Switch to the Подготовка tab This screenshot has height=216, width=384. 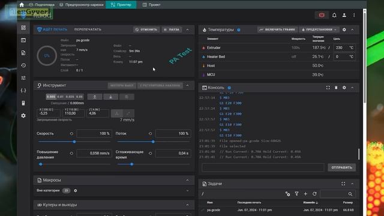tap(41, 5)
